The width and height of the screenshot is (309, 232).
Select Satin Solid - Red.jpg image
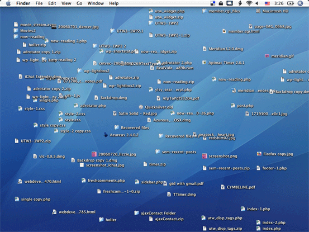135,113
